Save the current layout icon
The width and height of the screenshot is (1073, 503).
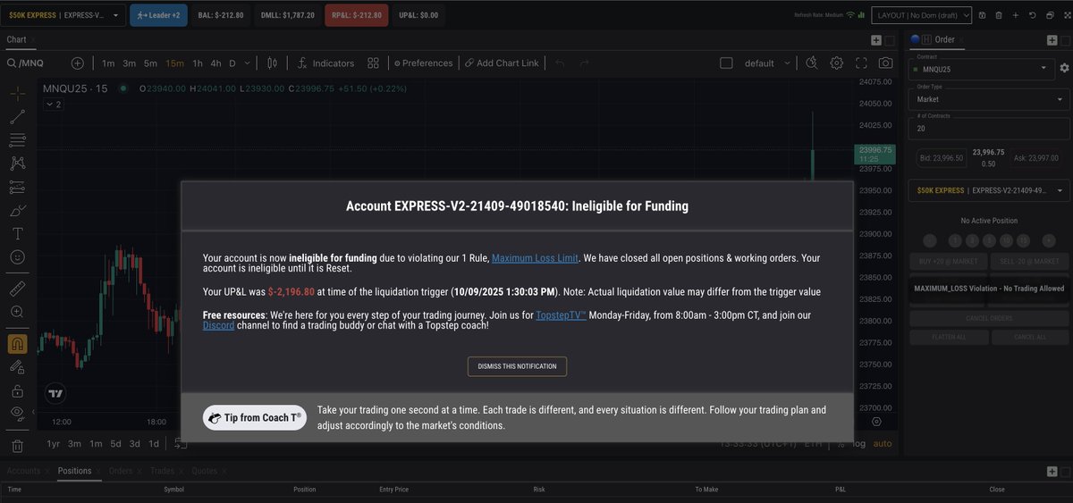(x=983, y=15)
